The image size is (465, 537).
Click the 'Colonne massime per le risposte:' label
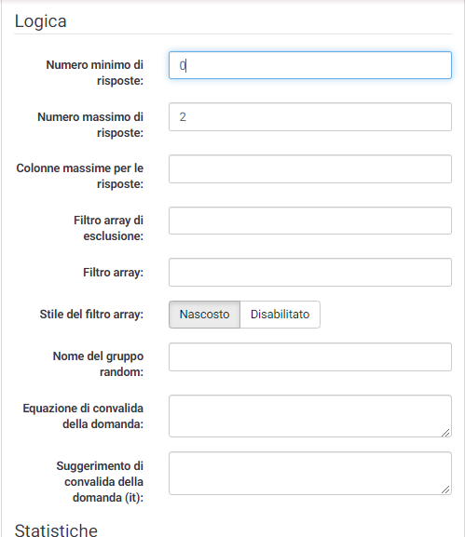(x=80, y=176)
